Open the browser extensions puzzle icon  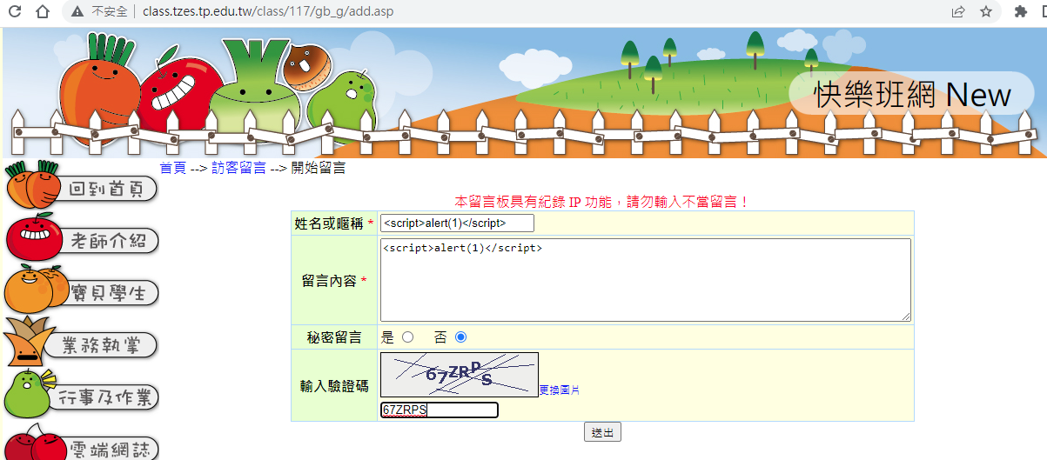(x=1021, y=12)
